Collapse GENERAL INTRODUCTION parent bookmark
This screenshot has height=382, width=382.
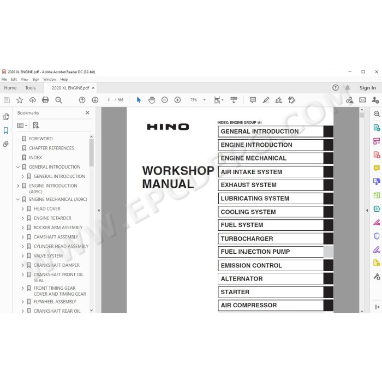point(18,167)
